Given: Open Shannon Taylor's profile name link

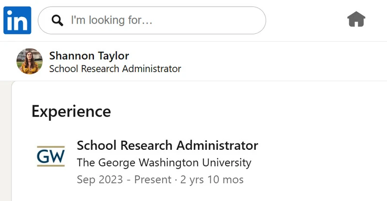Looking at the screenshot, I should pyautogui.click(x=89, y=56).
